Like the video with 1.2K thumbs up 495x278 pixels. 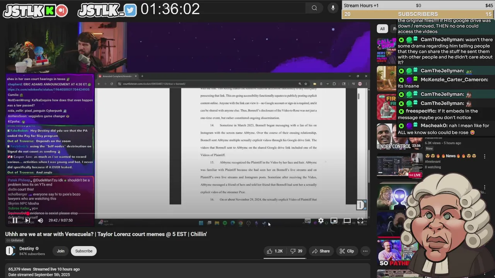[275, 251]
